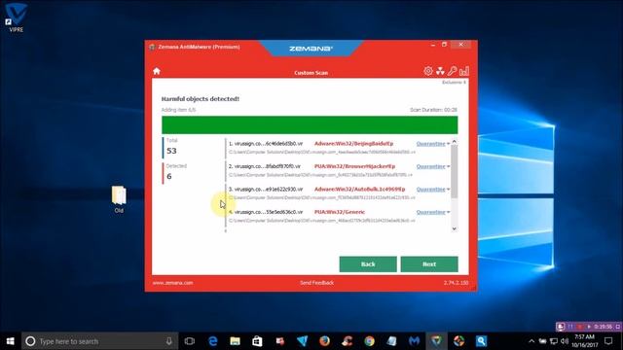Launch Google Chrome from taskbar
This screenshot has height=350, width=623.
[x=370, y=341]
